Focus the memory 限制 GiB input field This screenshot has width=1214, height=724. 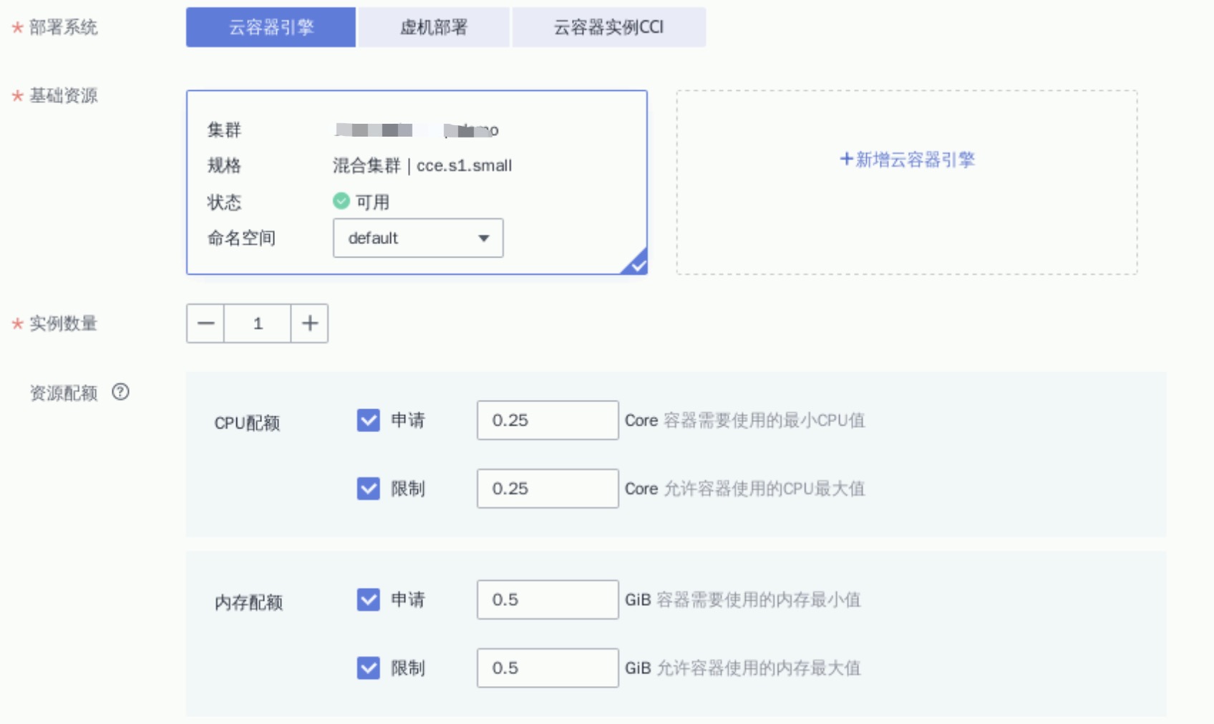pos(548,668)
